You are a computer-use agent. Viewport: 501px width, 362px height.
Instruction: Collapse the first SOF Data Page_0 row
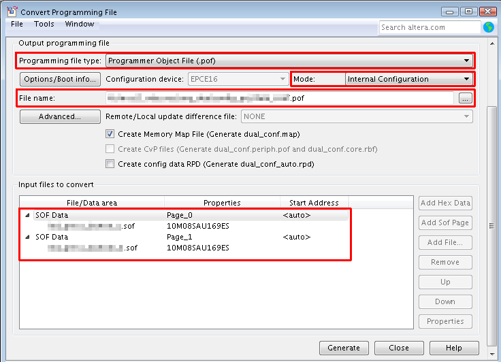(x=27, y=216)
